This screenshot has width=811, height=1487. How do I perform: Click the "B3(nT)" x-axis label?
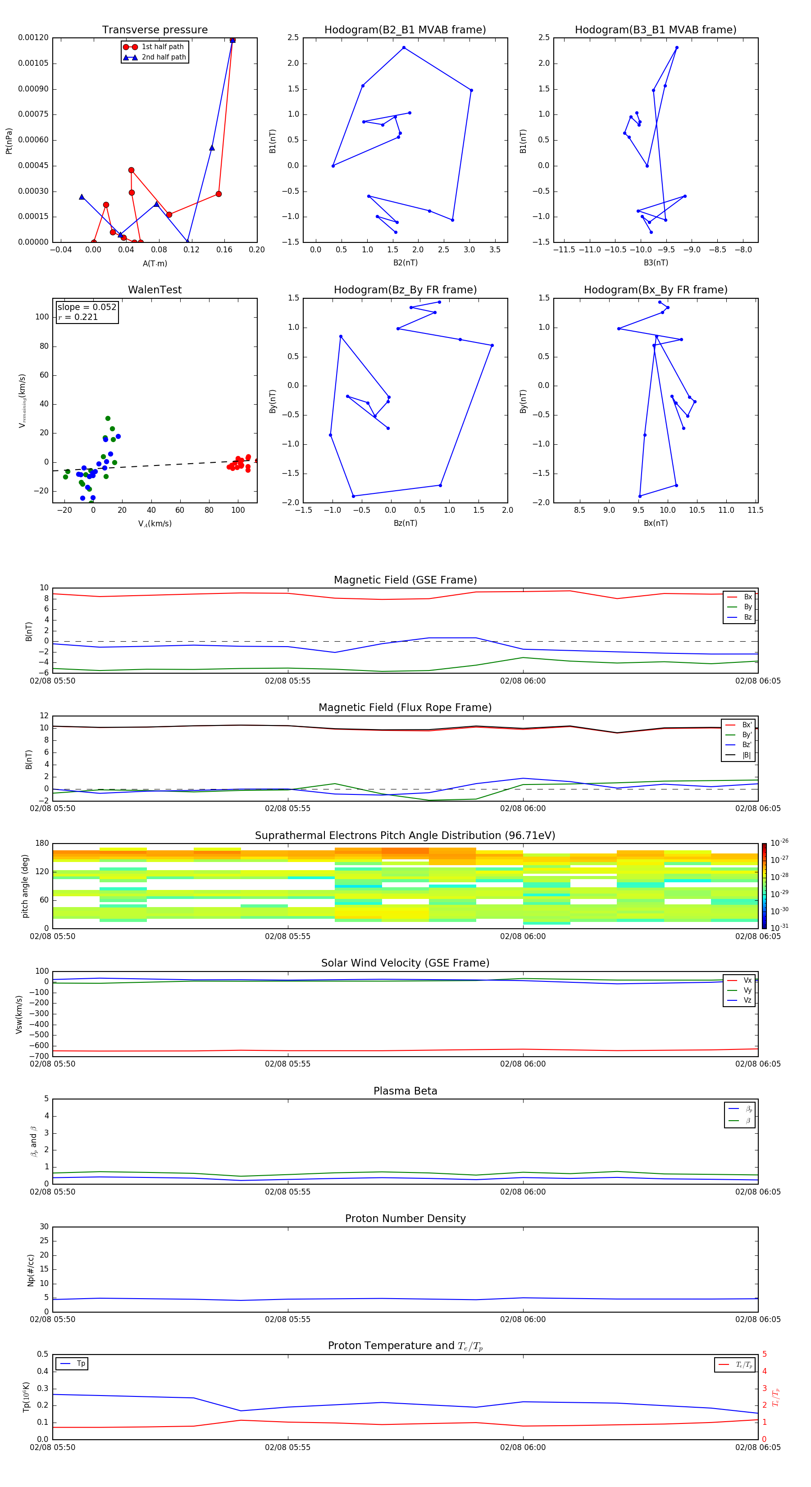click(656, 263)
